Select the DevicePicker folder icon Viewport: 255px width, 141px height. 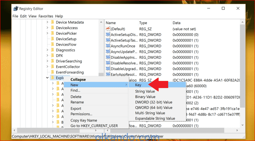pos(52,33)
